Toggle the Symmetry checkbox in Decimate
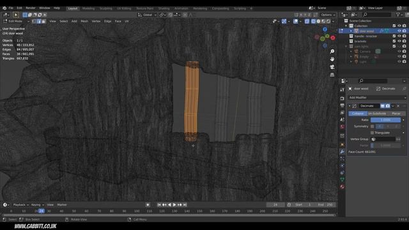The width and height of the screenshot is (409, 230). click(x=372, y=126)
